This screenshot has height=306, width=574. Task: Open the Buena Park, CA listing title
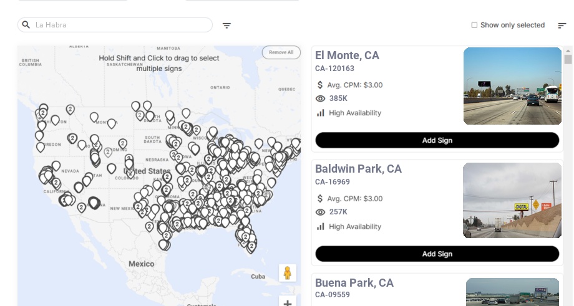(354, 283)
